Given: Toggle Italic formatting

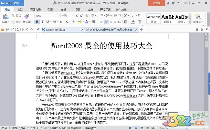Looking at the screenshot, I should point(42,22).
